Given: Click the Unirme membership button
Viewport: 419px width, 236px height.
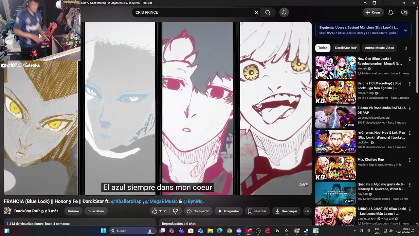Looking at the screenshot, I should pyautogui.click(x=73, y=211).
